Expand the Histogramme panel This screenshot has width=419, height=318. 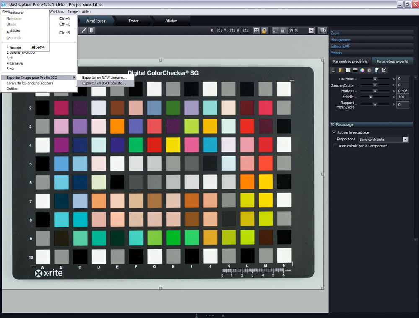(371, 40)
